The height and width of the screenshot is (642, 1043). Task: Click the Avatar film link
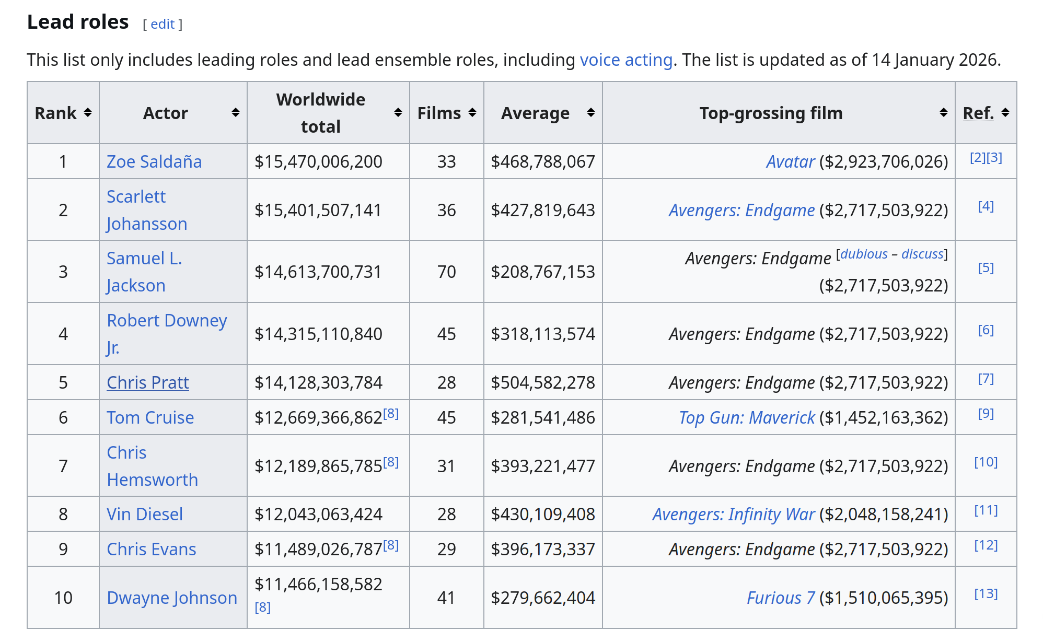pos(790,162)
